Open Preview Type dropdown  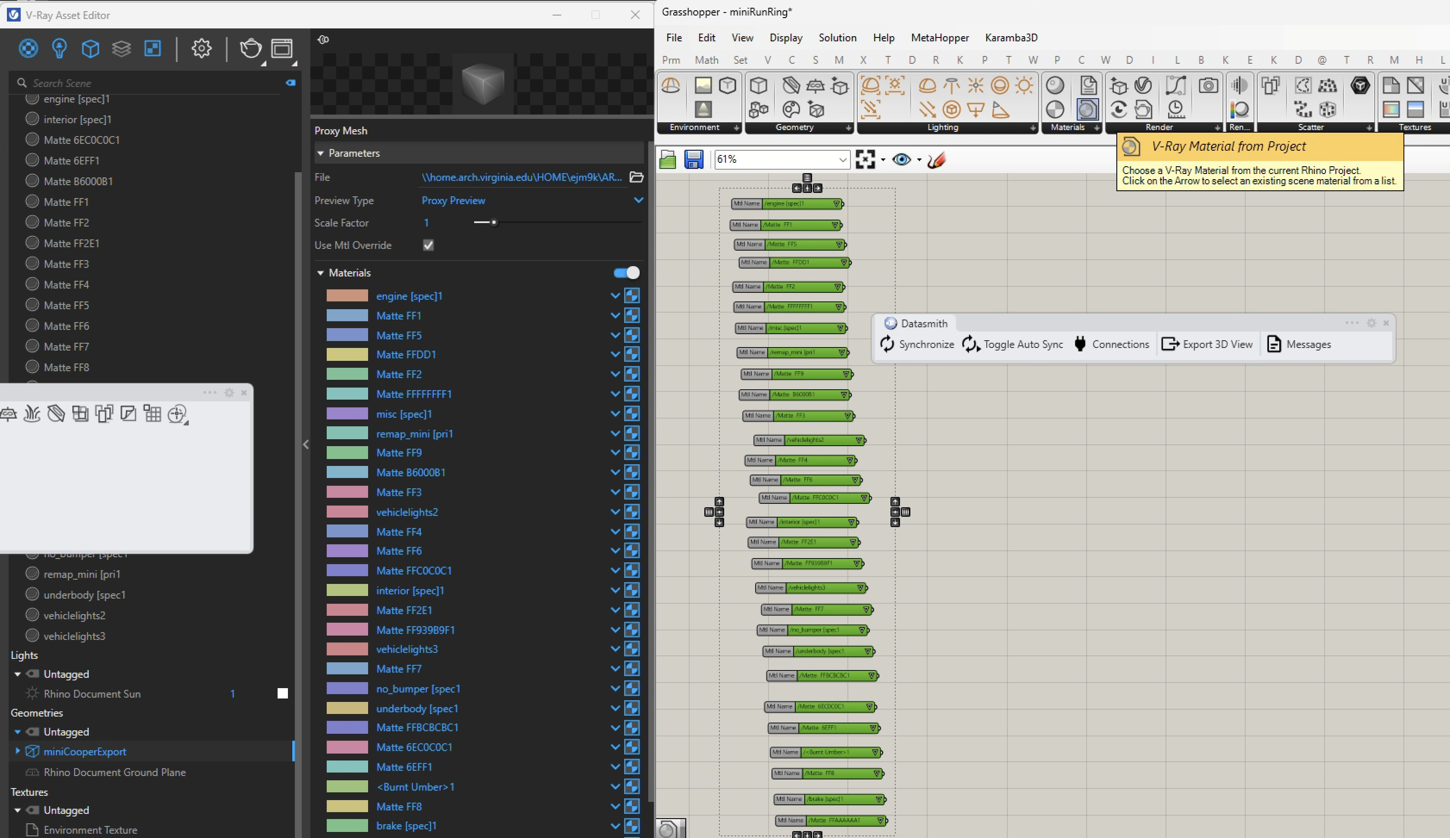(638, 200)
